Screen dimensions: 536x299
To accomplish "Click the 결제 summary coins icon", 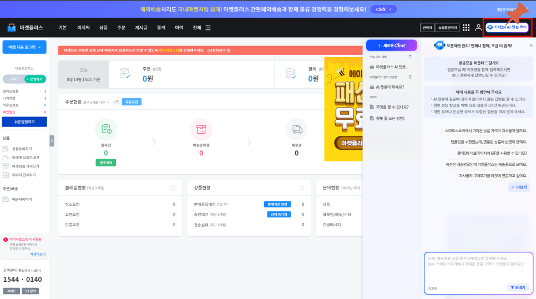I will pos(290,73).
